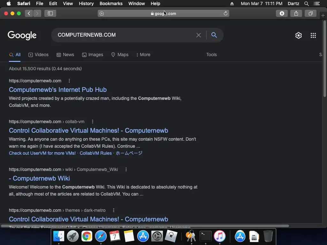The height and width of the screenshot is (245, 327).
Task: Open Notes in the Dock
Action: (129, 236)
